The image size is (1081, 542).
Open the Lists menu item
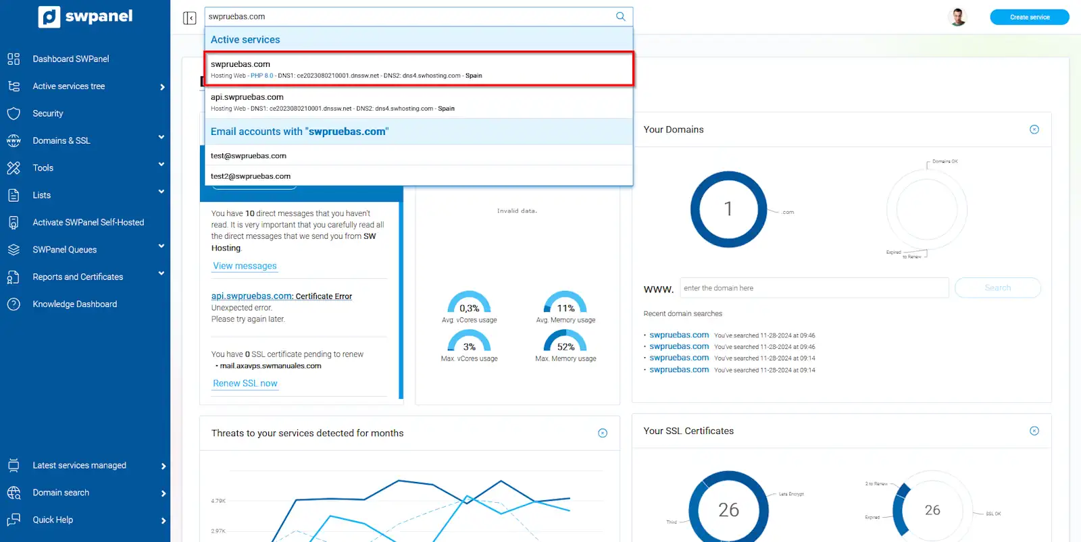(x=42, y=195)
